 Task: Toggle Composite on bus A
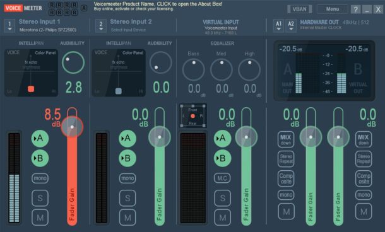pos(286,178)
